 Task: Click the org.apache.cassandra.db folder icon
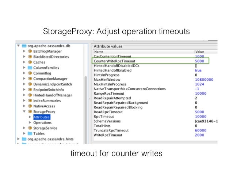tap(24, 46)
